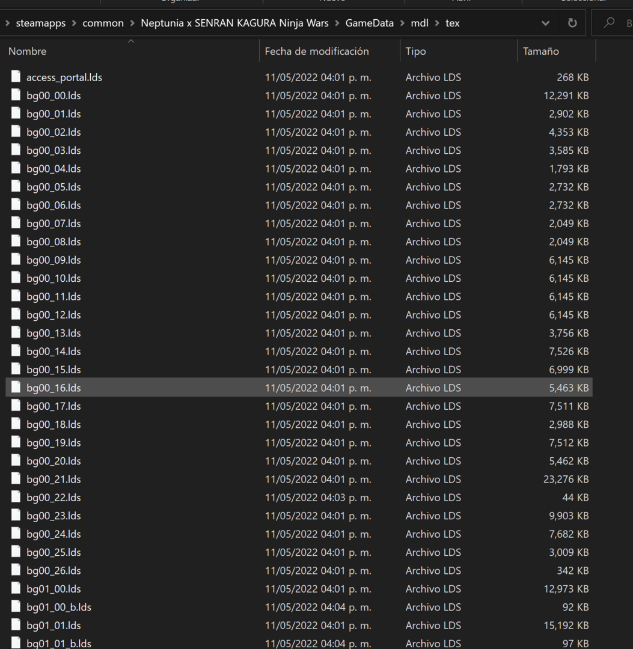Select the file bg01_00.lds
The height and width of the screenshot is (649, 633).
tap(54, 589)
